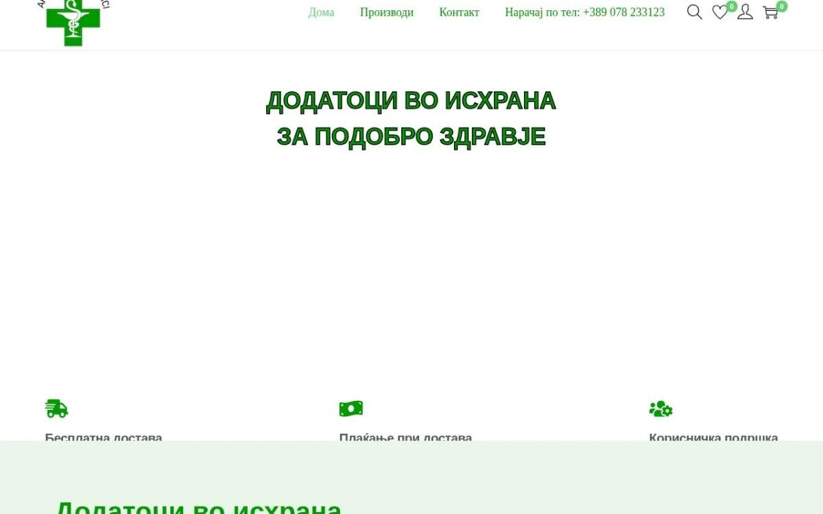Open the Контакт menu item
Viewport: 823px width, 514px height.
[x=460, y=12]
